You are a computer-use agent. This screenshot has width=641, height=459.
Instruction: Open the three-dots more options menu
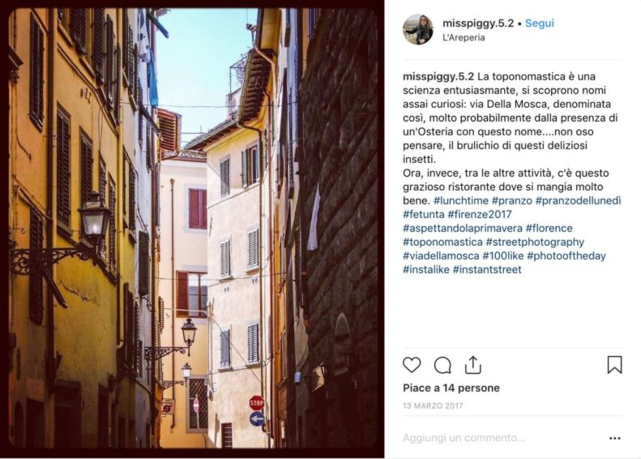coord(615,438)
